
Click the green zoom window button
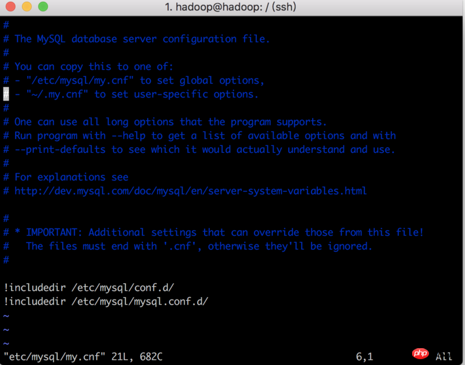point(43,6)
